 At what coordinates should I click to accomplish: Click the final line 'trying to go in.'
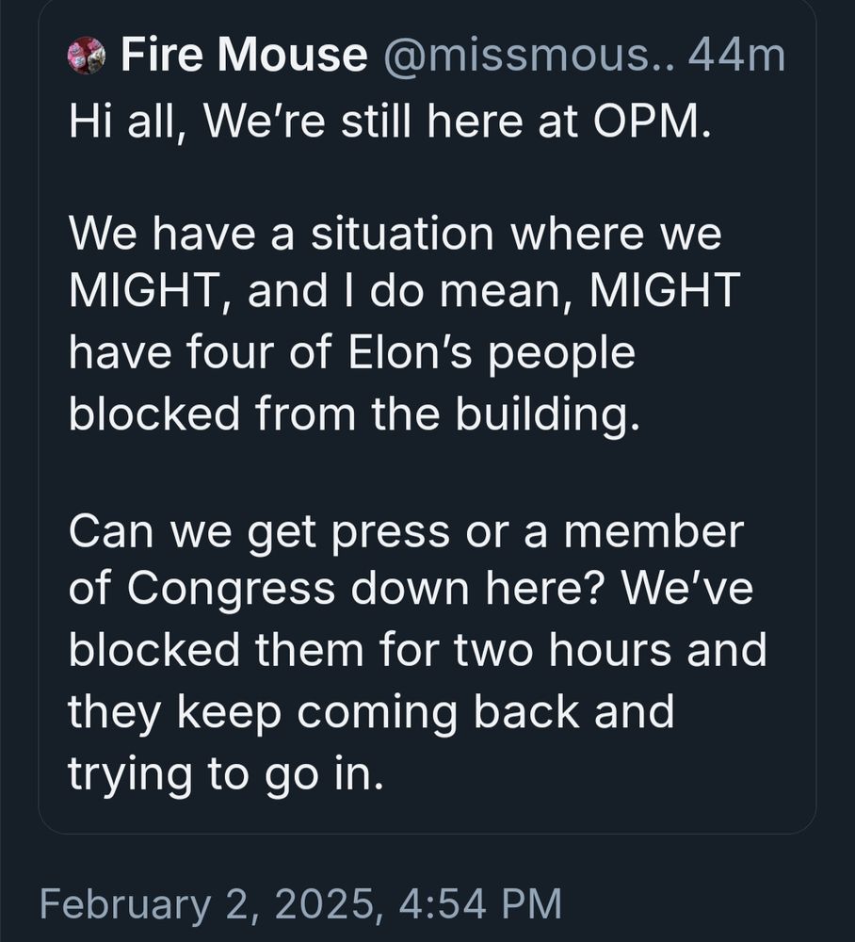tap(225, 774)
